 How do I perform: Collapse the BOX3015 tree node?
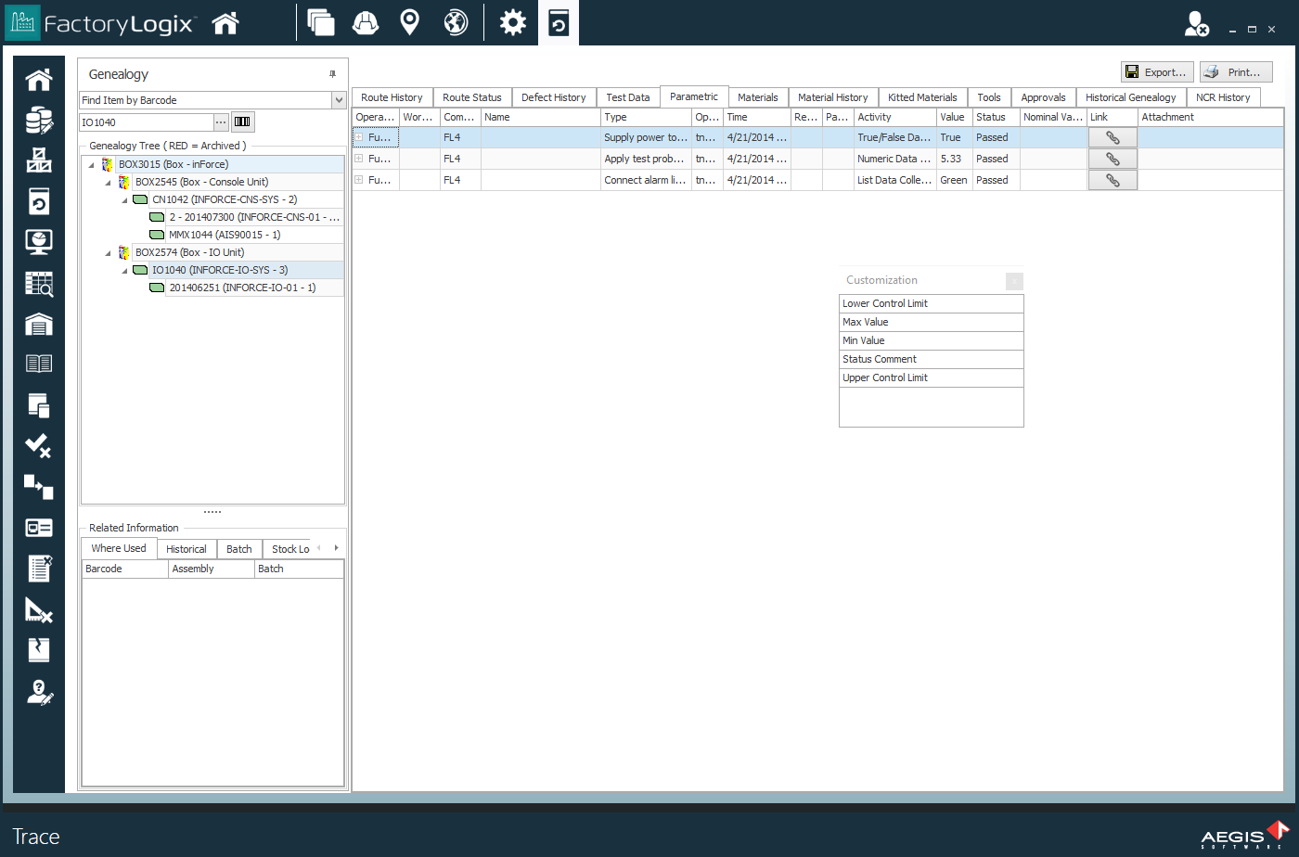click(x=90, y=164)
